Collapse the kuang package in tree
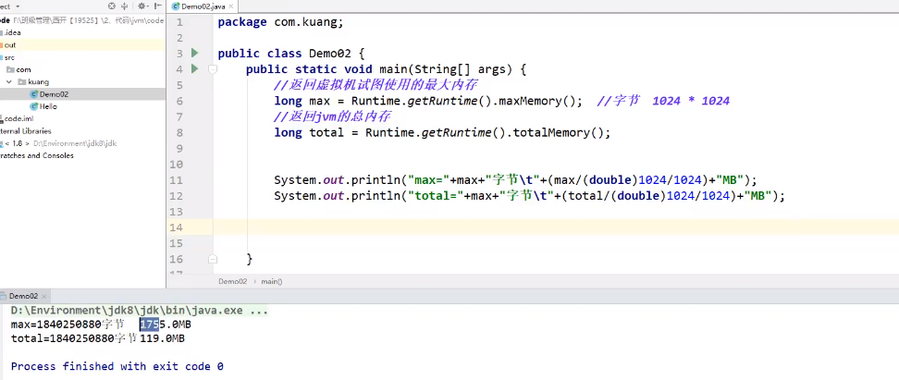This screenshot has height=380, width=899. tap(9, 82)
